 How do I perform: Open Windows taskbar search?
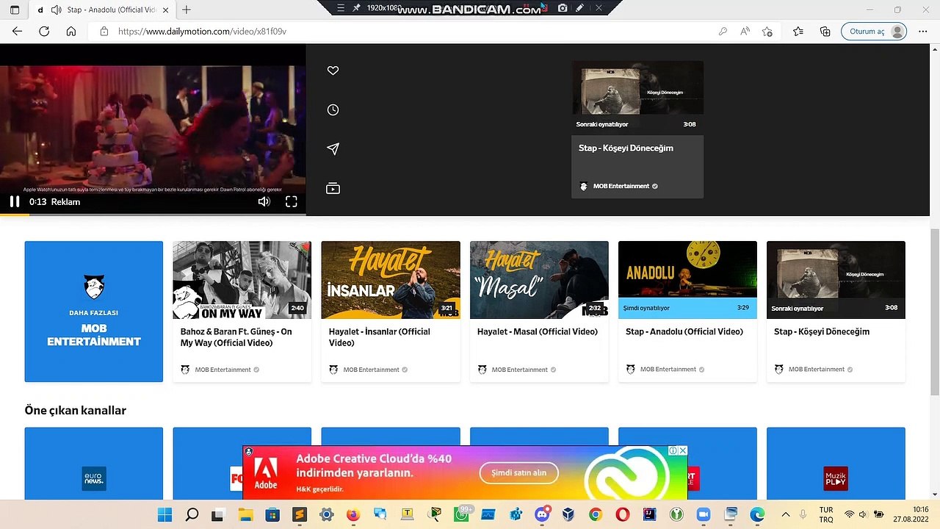click(x=192, y=514)
